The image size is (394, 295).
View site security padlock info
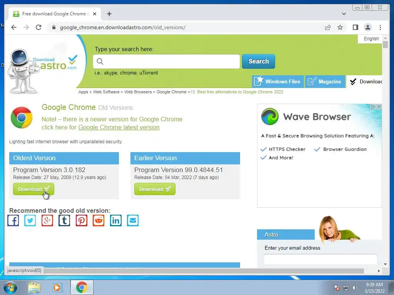pos(54,27)
